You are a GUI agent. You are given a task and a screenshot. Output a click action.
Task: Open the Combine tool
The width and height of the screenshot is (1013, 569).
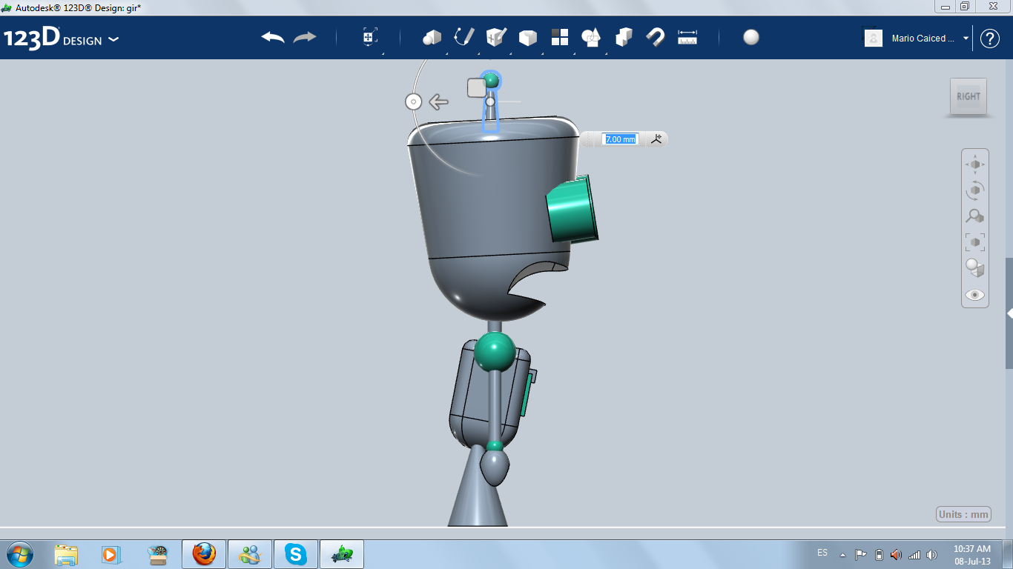point(624,38)
